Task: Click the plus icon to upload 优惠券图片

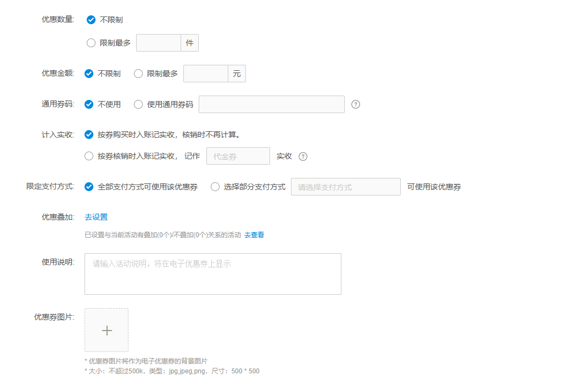Action: click(106, 330)
